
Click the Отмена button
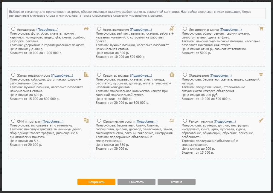coord(176,182)
